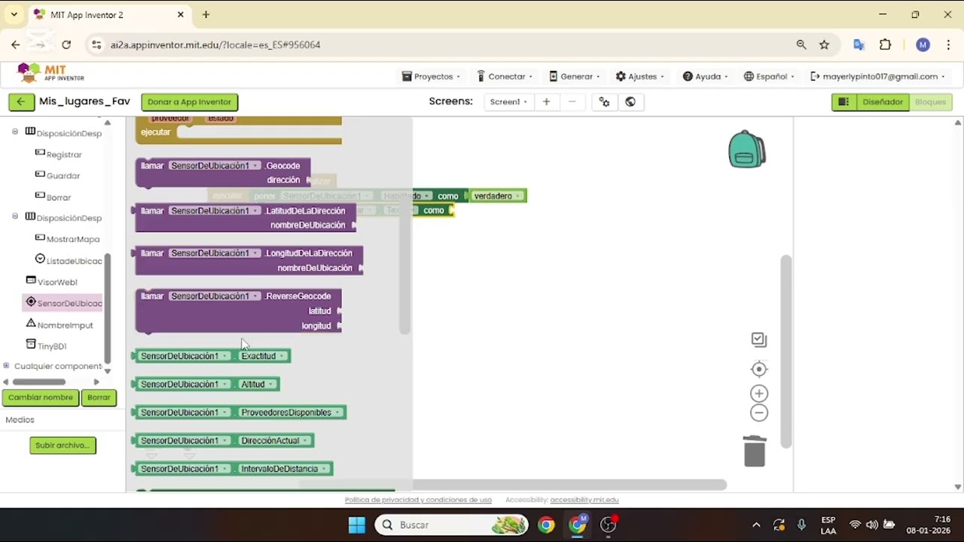Zoom out with the minus circle
This screenshot has width=964, height=542.
point(759,413)
